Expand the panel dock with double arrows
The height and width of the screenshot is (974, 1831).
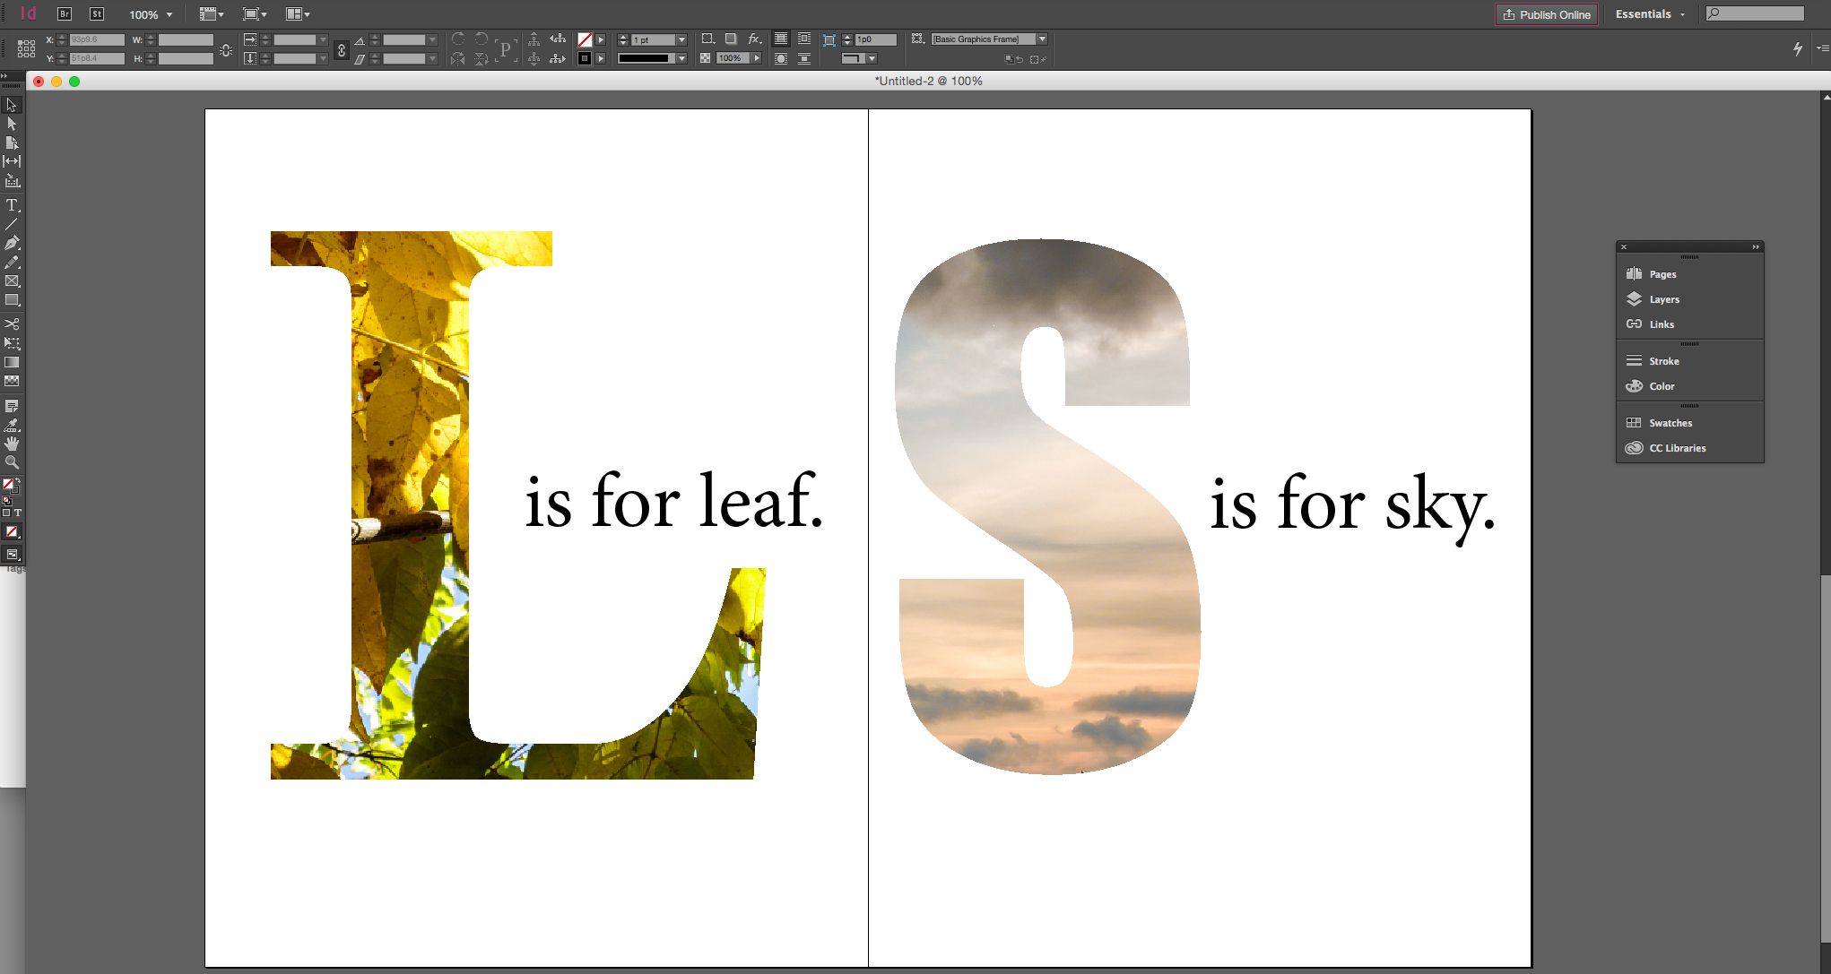1756,246
